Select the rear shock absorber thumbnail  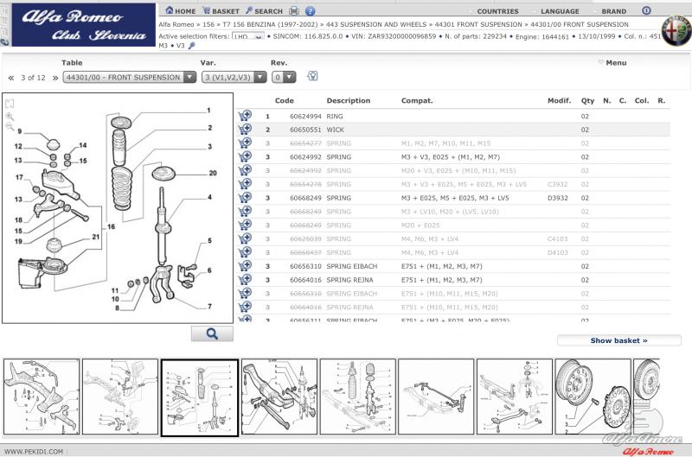(358, 397)
